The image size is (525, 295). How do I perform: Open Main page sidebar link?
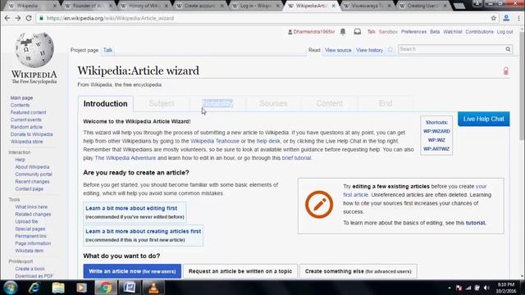21,98
